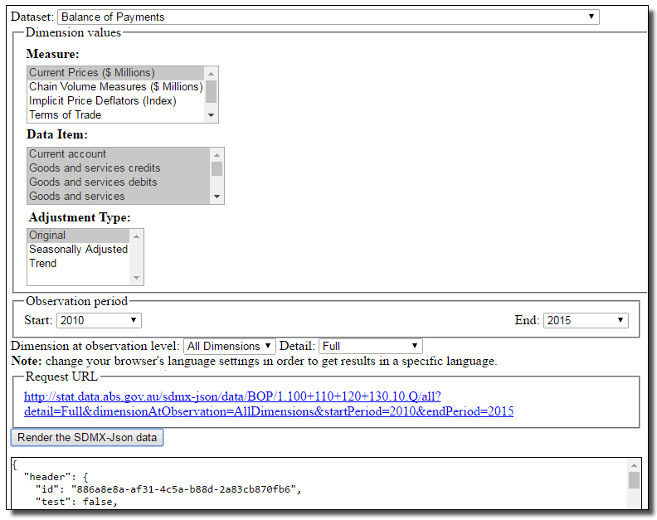Expand the Dimension at observation level dropdown
This screenshot has height=520, width=657.
point(229,346)
